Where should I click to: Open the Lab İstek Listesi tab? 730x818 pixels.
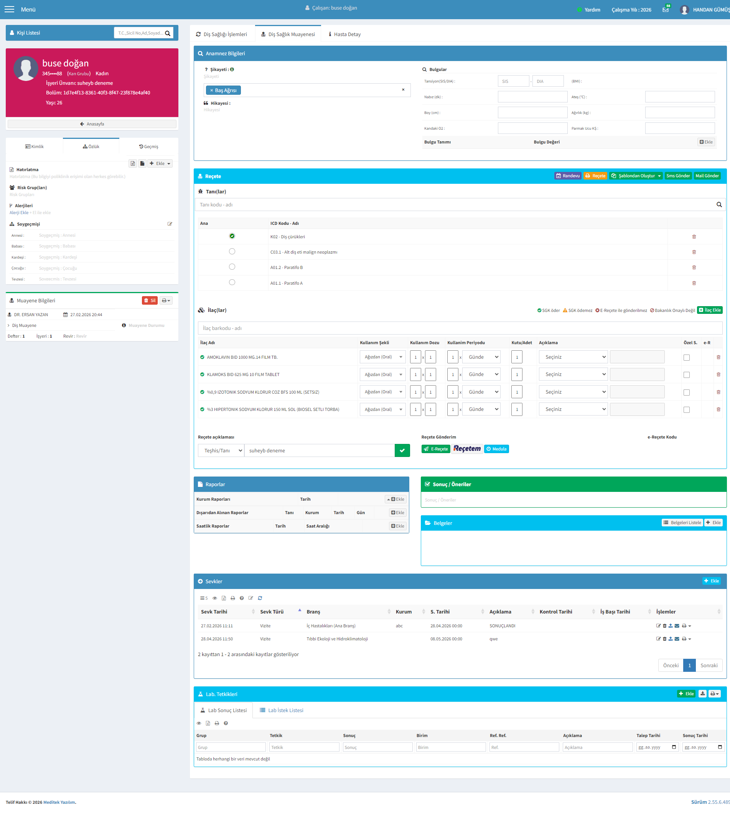[x=281, y=710]
